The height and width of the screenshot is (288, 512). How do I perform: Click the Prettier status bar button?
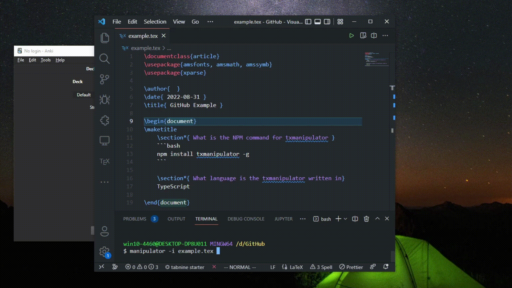click(x=351, y=267)
